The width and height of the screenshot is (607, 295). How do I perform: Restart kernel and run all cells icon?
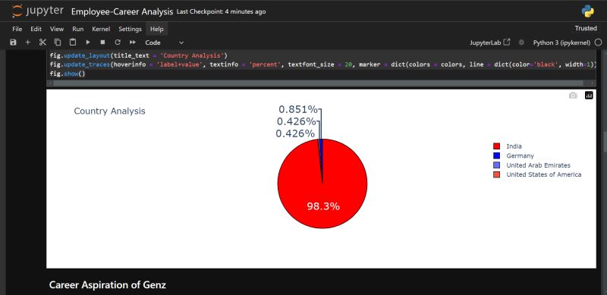click(x=133, y=42)
